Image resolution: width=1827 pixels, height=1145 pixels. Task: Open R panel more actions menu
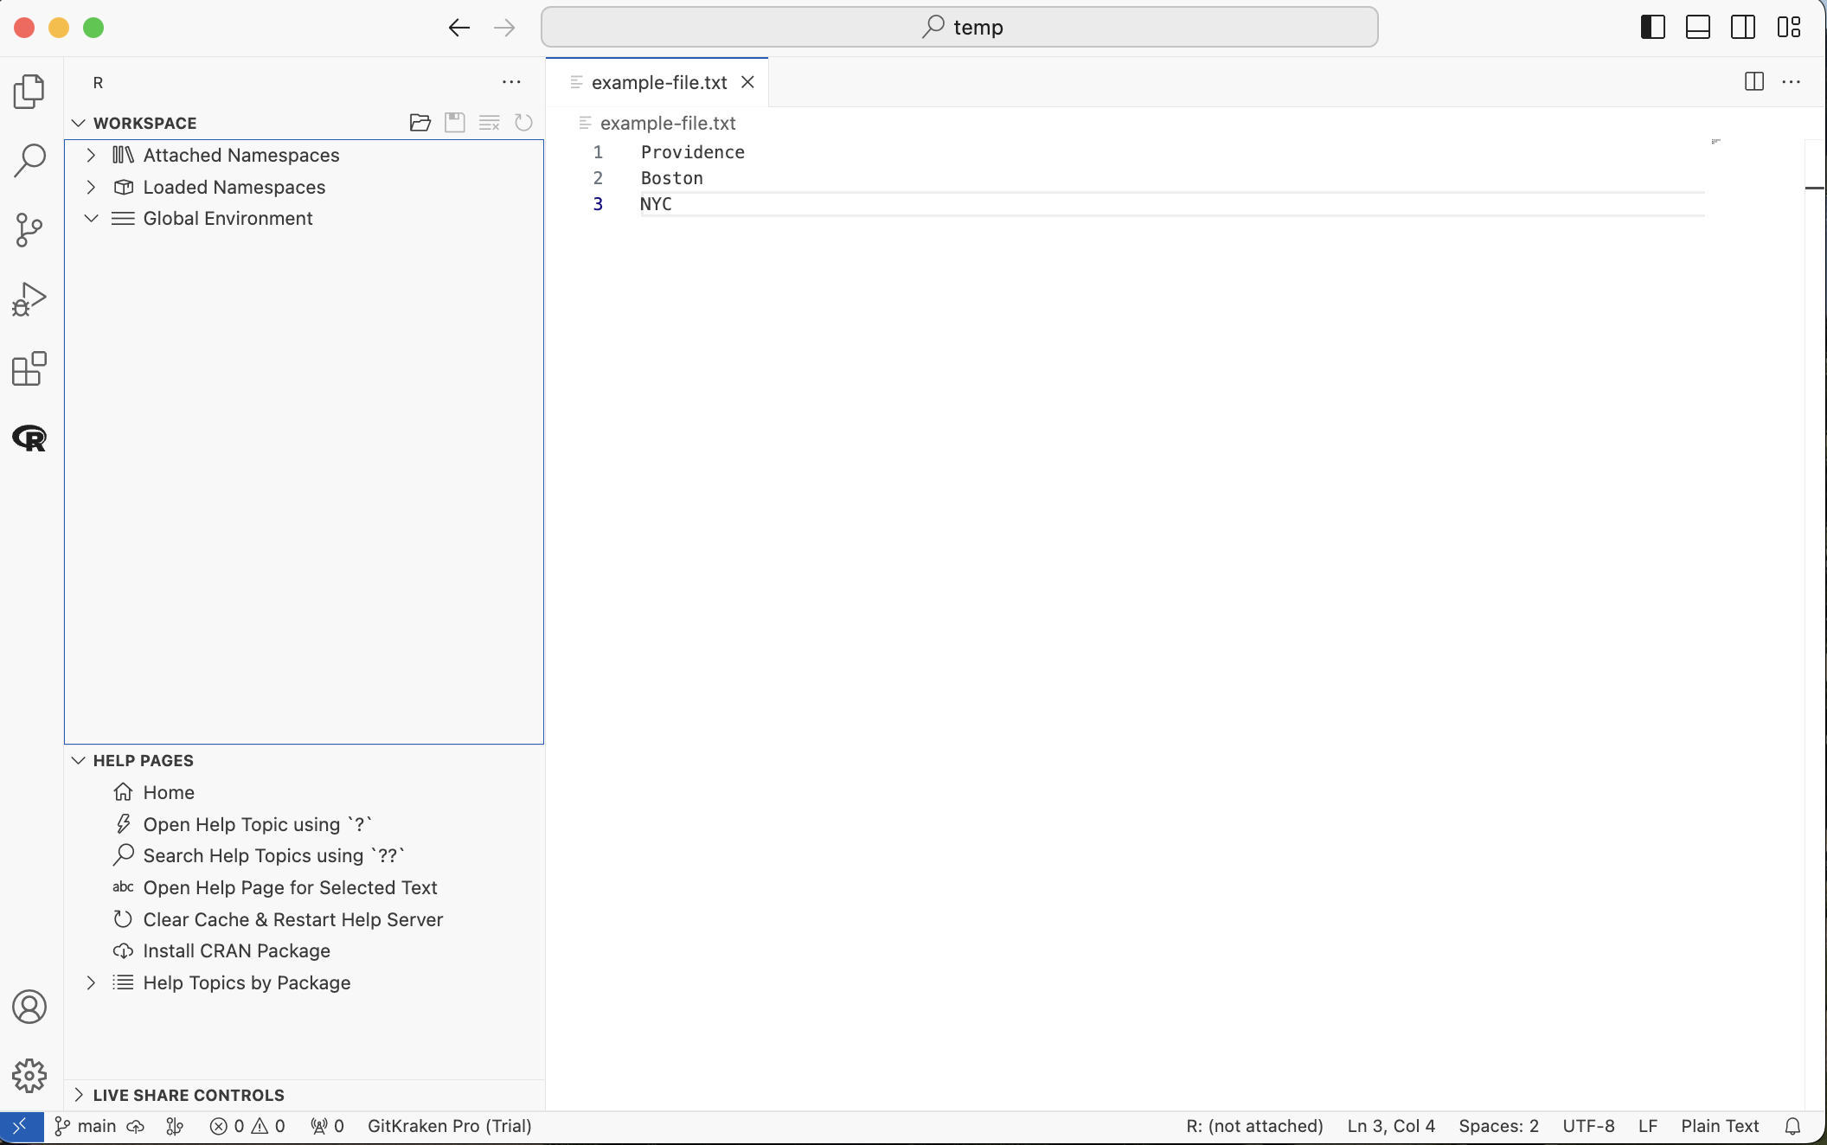[511, 83]
